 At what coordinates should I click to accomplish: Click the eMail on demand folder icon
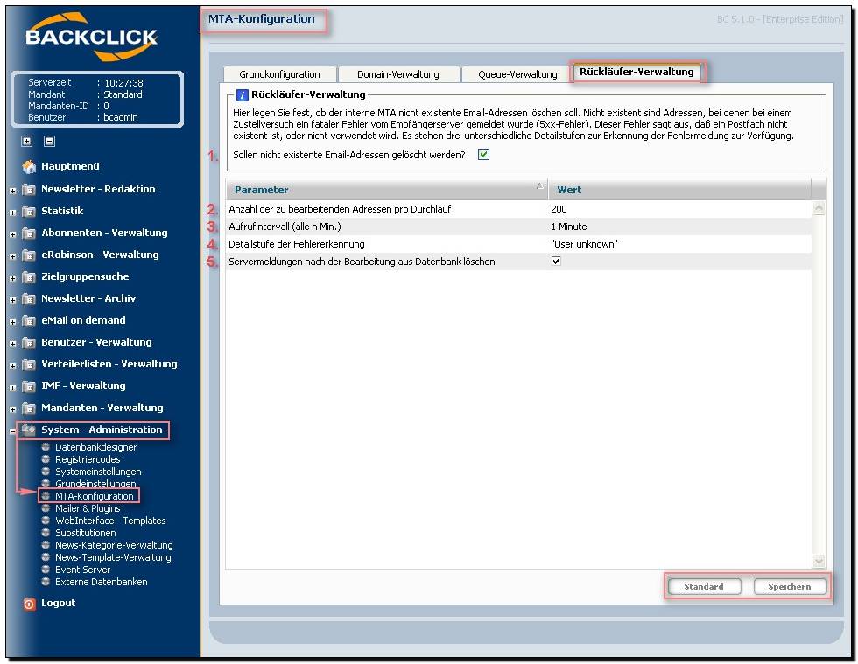click(x=28, y=321)
